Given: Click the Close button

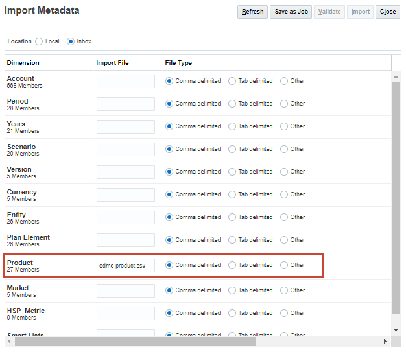Looking at the screenshot, I should [388, 12].
